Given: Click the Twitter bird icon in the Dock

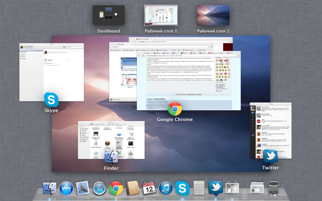Looking at the screenshot, I should click(x=216, y=188).
